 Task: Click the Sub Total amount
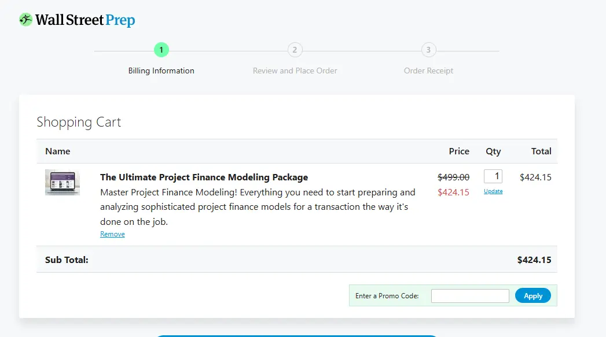(534, 260)
